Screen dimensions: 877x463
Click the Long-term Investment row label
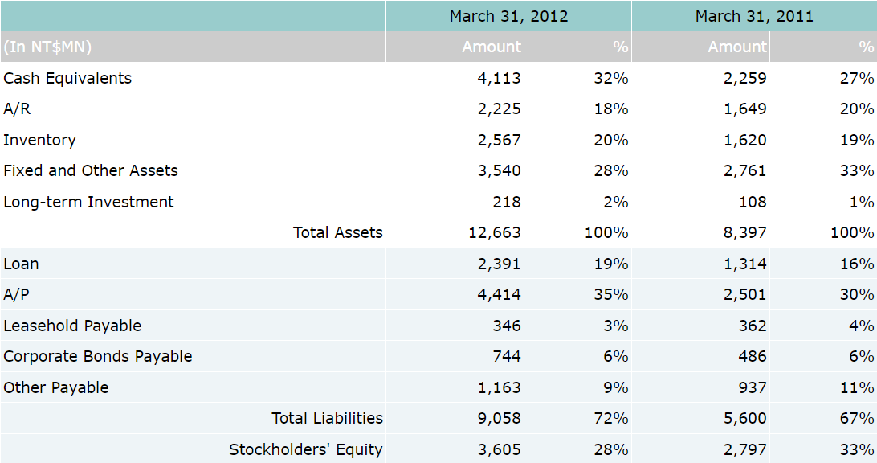[x=88, y=202]
